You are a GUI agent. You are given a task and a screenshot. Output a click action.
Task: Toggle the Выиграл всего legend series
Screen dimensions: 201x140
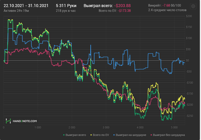tap(76, 135)
